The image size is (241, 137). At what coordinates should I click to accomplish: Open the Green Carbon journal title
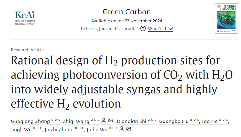coord(127,12)
